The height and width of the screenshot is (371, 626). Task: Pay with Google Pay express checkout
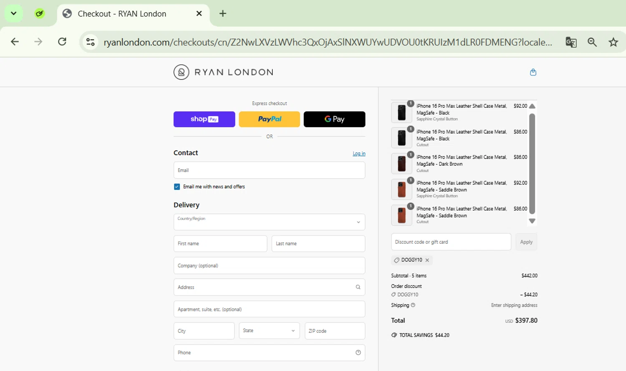click(x=335, y=119)
